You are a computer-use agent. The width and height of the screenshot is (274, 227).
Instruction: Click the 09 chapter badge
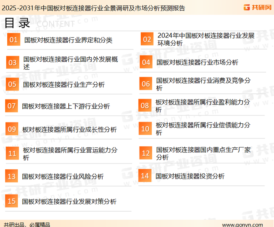(12, 129)
